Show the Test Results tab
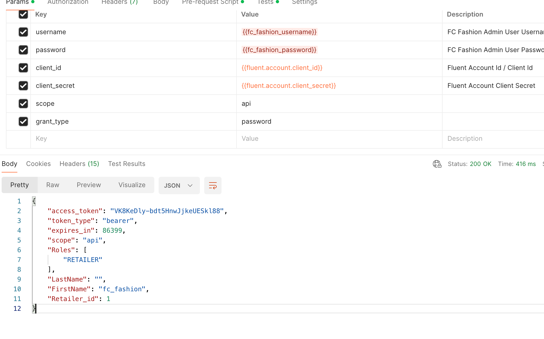544x339 pixels. [x=127, y=164]
